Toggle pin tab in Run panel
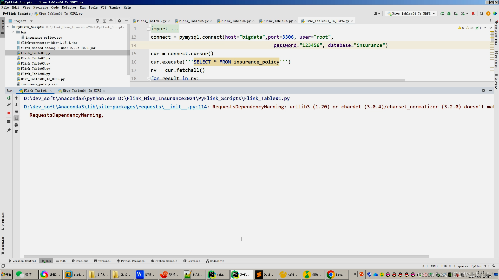499x280 pixels. point(9,130)
